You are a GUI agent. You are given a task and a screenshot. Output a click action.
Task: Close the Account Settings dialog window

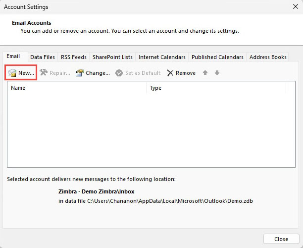click(281, 239)
